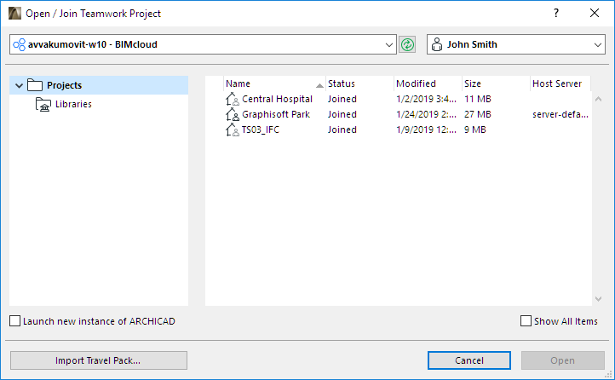
Task: Open help with the question mark button
Action: 555,13
